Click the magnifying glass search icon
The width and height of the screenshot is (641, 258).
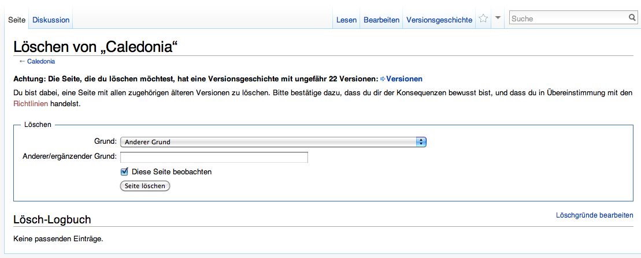(x=632, y=18)
